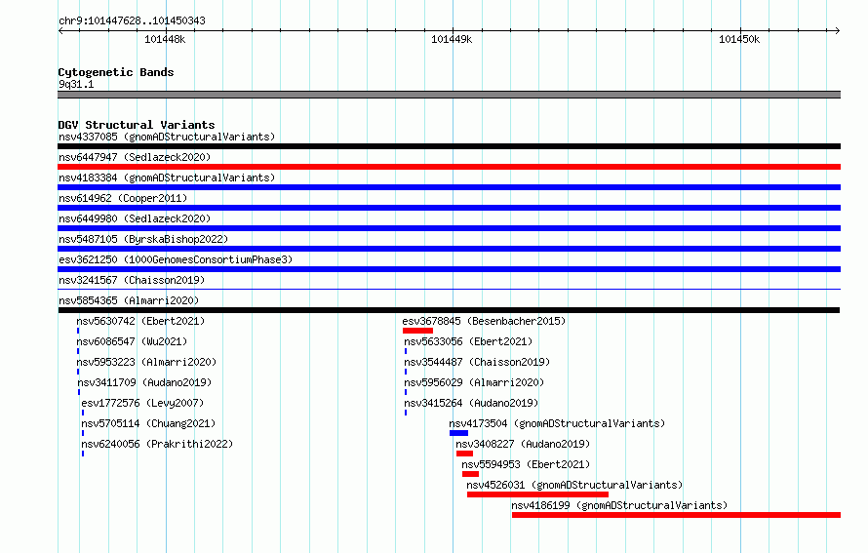Click the 101449k ruler position label
Screen dimensions: 868x553
[x=452, y=39]
